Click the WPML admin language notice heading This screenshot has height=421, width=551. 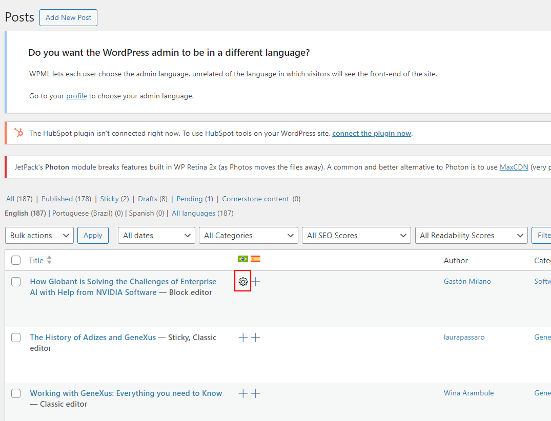[169, 53]
